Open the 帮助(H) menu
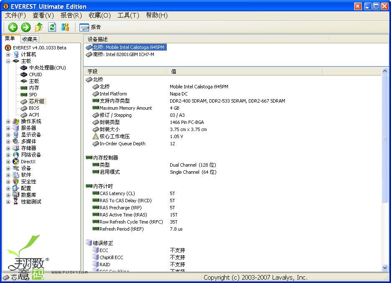This screenshot has height=283, width=391. point(156,15)
